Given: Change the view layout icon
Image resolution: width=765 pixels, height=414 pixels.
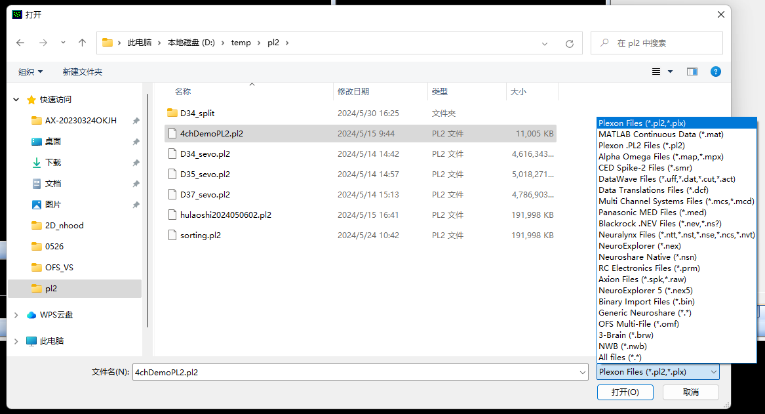Looking at the screenshot, I should click(656, 72).
